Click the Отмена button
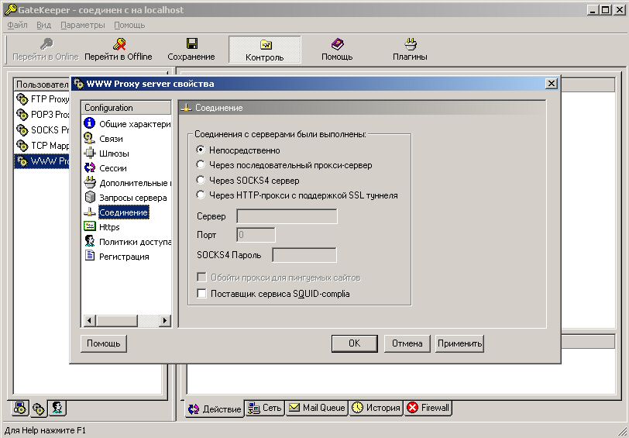 pyautogui.click(x=407, y=343)
